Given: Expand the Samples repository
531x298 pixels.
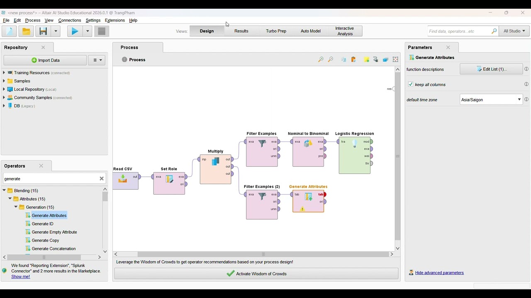Looking at the screenshot, I should point(4,81).
